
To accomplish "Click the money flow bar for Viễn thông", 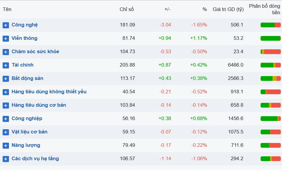I will 270,38.
